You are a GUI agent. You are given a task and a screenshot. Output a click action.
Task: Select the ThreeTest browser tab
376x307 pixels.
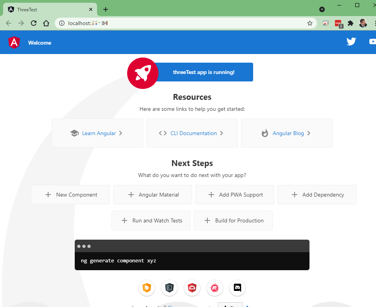[x=50, y=9]
